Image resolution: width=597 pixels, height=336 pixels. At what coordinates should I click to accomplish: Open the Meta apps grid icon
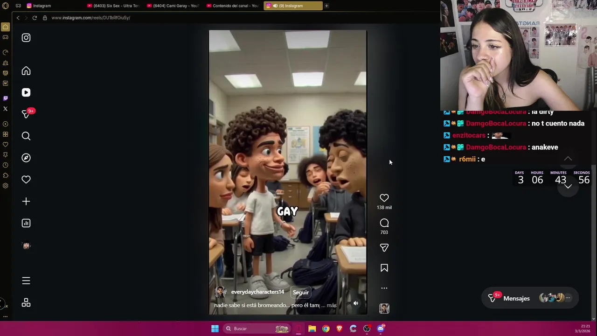26,303
